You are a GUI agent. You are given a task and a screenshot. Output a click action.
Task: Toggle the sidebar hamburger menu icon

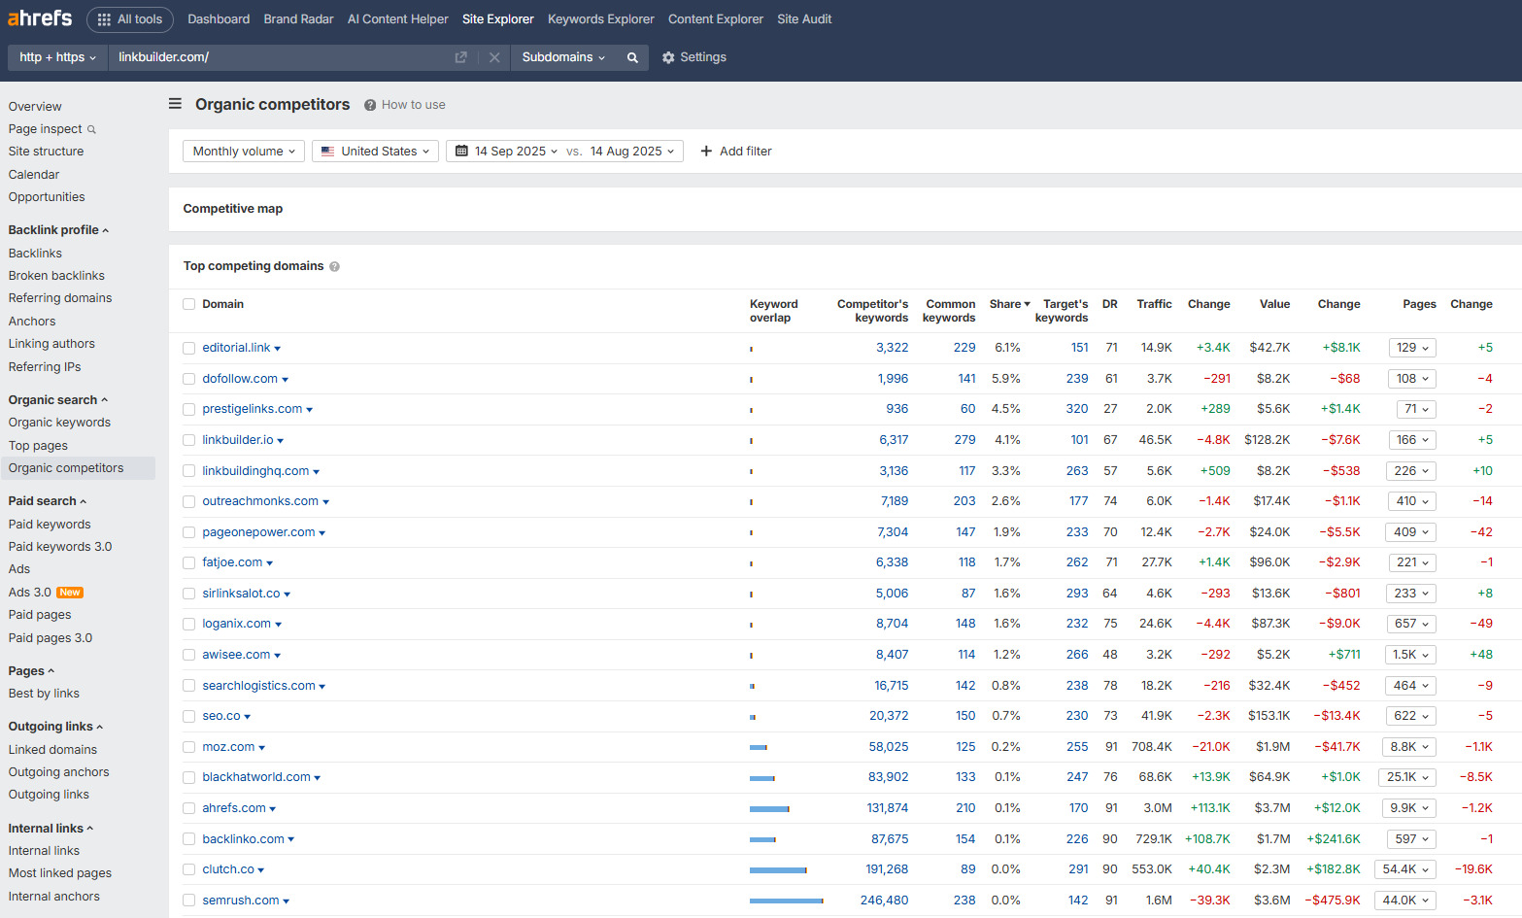(x=175, y=104)
